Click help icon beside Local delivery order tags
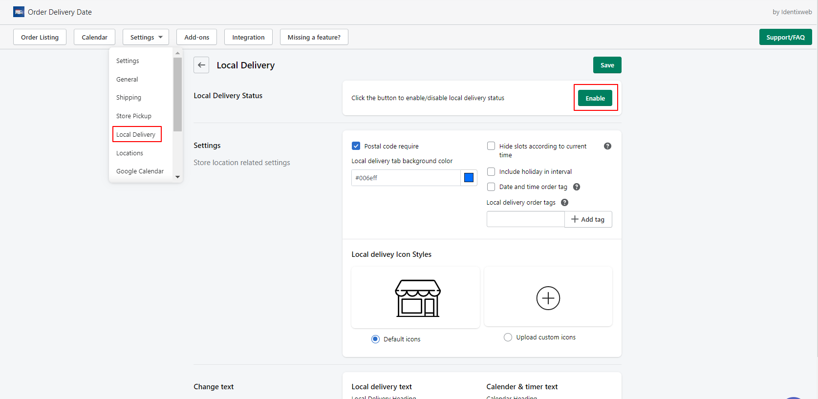 [x=564, y=202]
